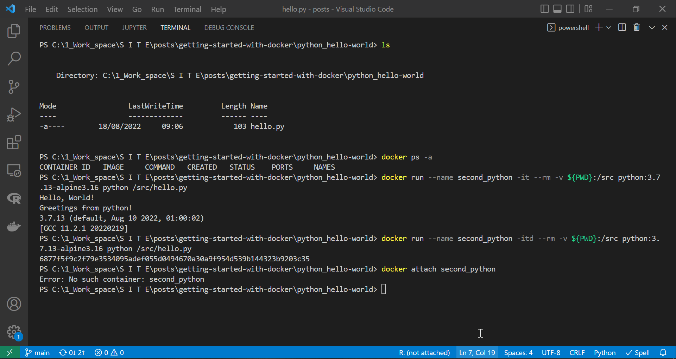Select the Python language mode indicator
The image size is (676, 359).
tap(604, 352)
